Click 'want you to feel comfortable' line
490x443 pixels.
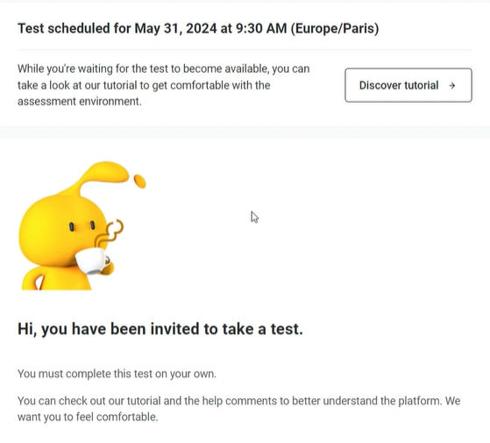click(x=88, y=417)
